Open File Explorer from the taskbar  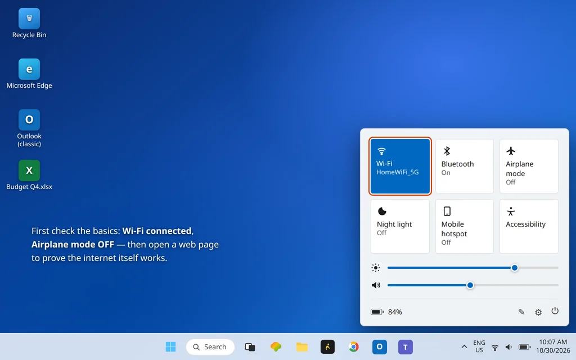coord(302,346)
